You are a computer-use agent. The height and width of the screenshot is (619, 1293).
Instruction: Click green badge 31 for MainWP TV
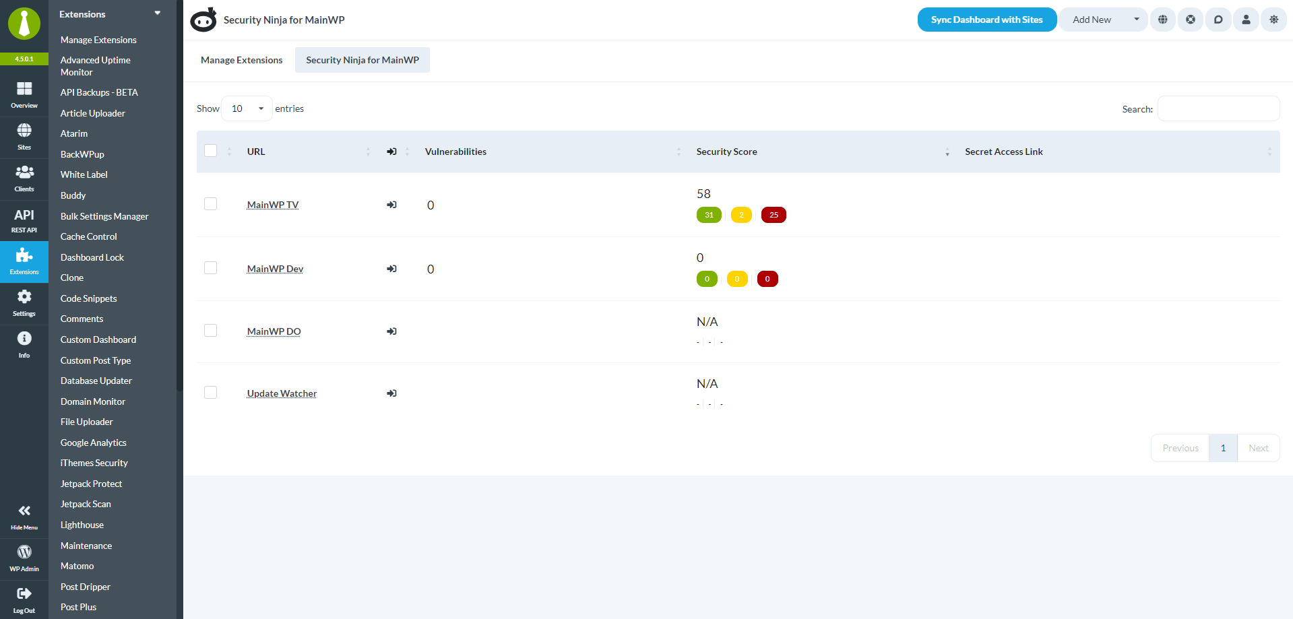coord(709,215)
